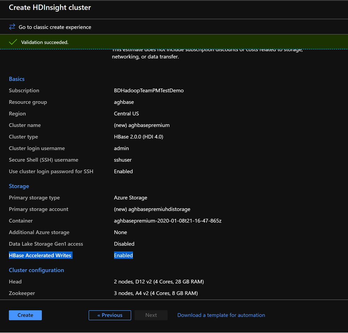
Task: Click 'networking, or data transfer.' estimate text
Action: point(145,56)
